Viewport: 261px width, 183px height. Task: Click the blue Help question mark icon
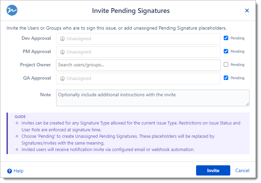(x=10, y=171)
